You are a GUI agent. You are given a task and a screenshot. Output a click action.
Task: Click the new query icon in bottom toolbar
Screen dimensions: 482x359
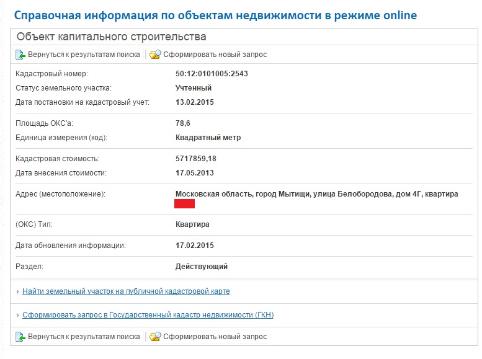point(155,337)
